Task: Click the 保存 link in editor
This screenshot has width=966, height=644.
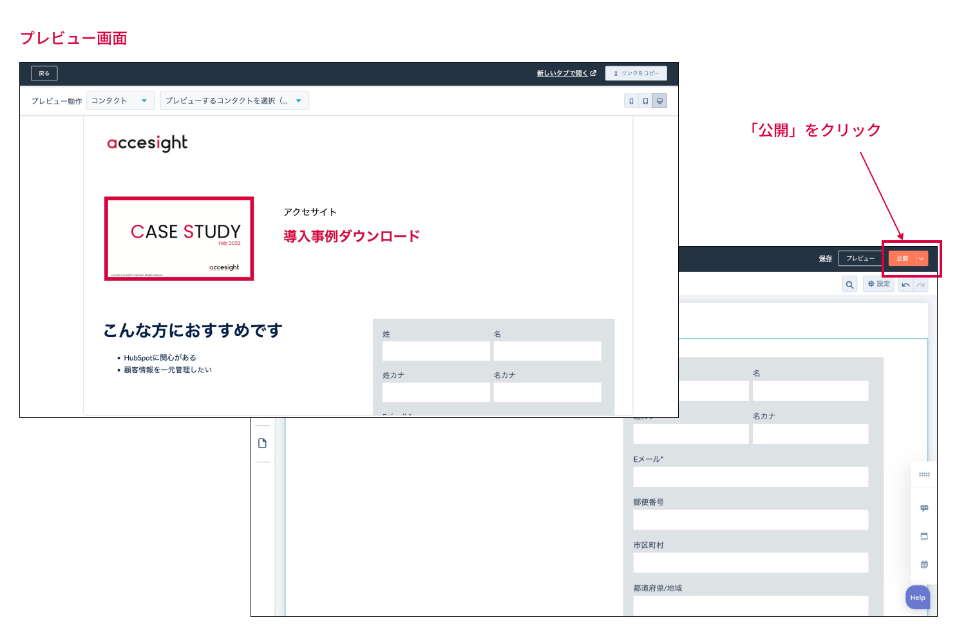Action: (826, 259)
